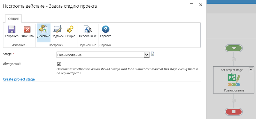The height and width of the screenshot is (119, 256).
Task: Click the connector square below start node
Action: click(234, 59)
